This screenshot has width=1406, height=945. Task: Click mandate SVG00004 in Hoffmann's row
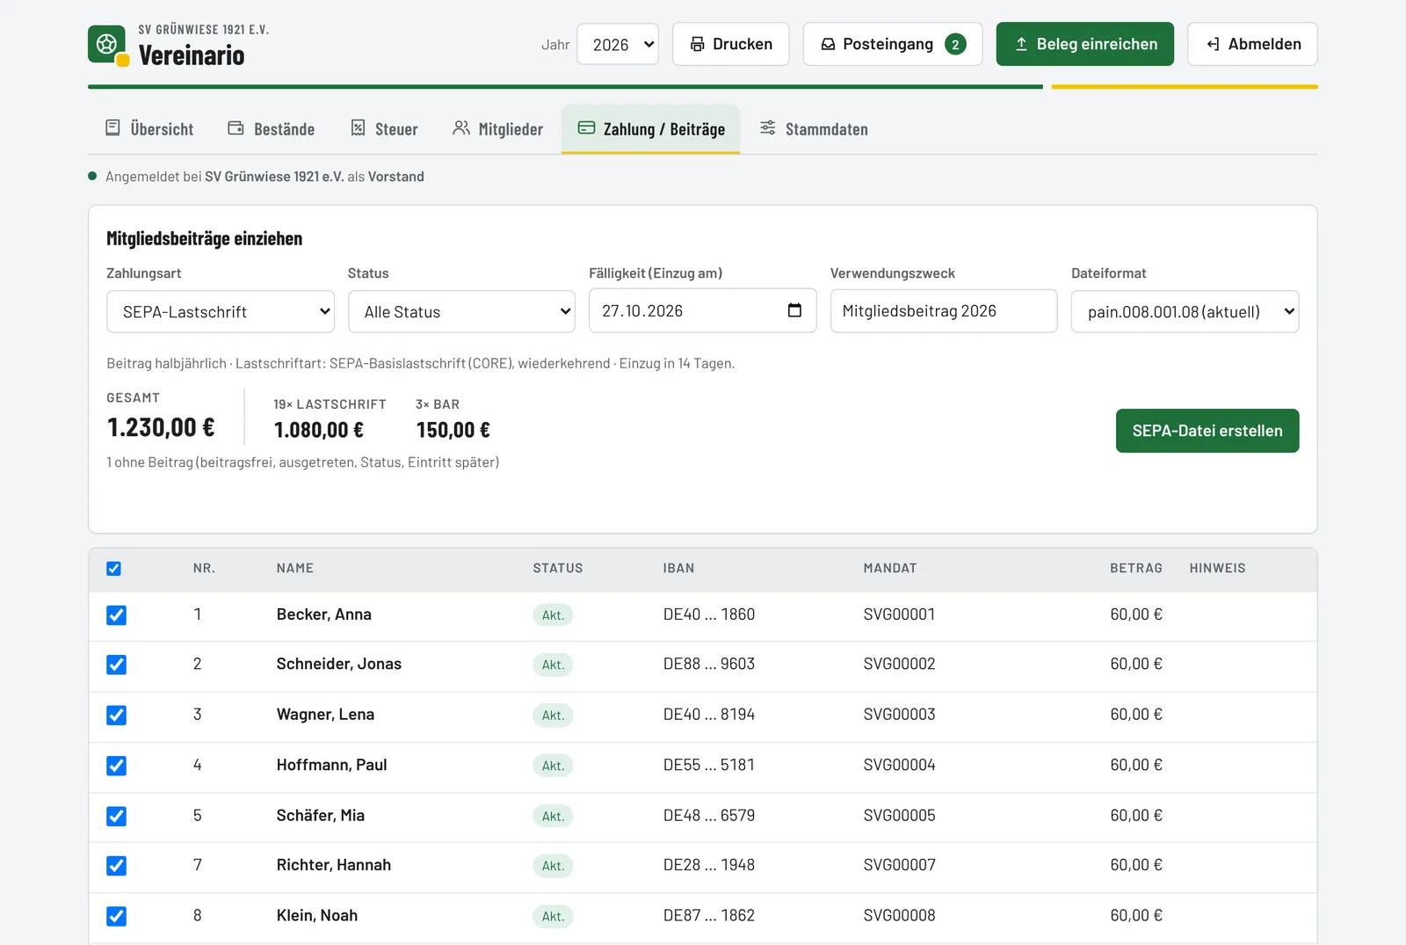899,765
